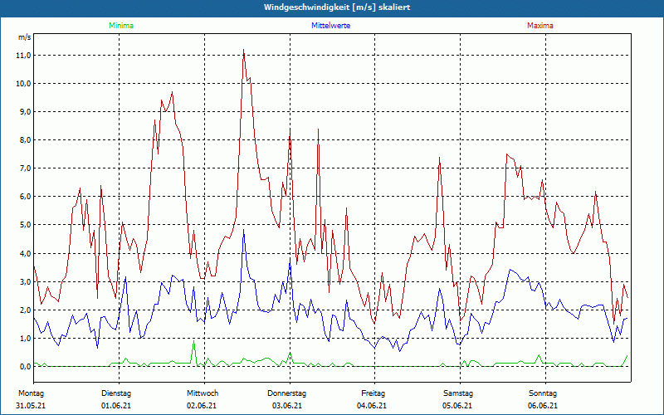Click the chart title Windgeschwindigkeit [m/s] skaliert
This screenshot has height=415, width=664.
[337, 7]
